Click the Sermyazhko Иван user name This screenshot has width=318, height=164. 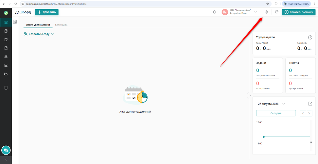click(x=238, y=14)
